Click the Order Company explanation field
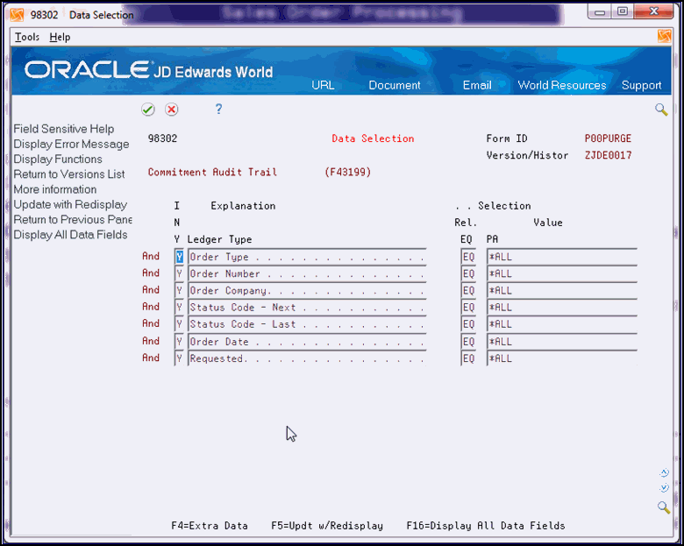The image size is (684, 546). (x=307, y=290)
